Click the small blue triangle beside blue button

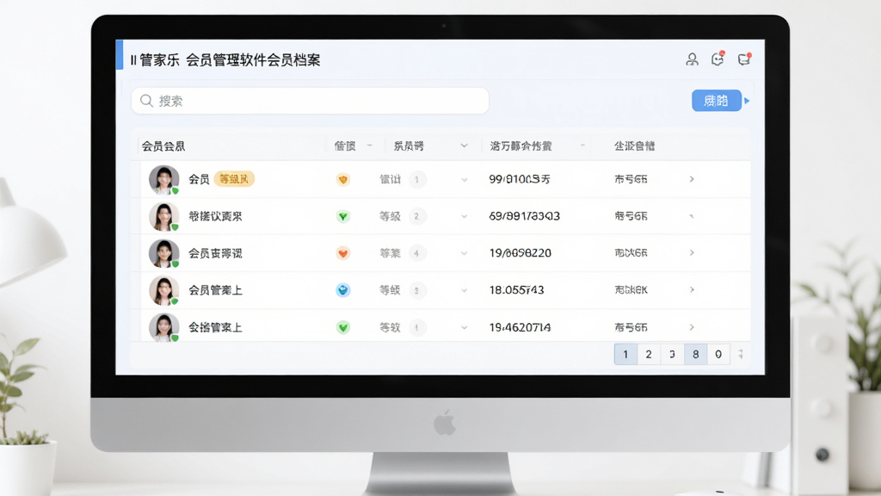pyautogui.click(x=747, y=101)
